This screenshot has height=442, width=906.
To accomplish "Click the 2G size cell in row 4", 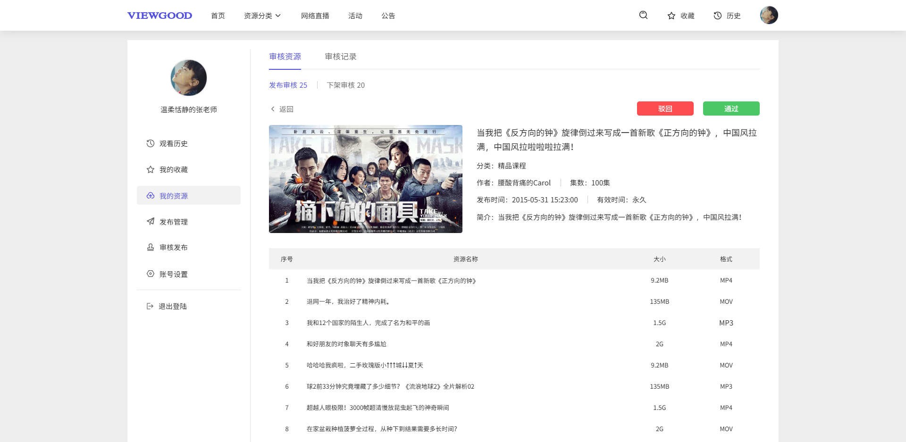I will tap(660, 344).
